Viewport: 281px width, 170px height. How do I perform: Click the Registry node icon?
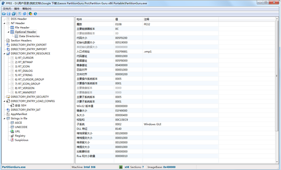tap(12, 136)
